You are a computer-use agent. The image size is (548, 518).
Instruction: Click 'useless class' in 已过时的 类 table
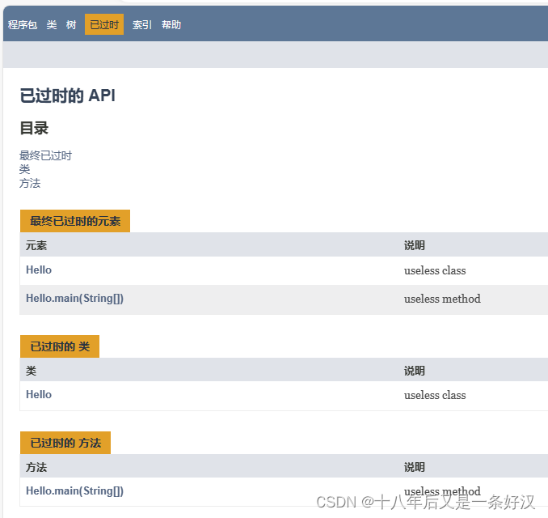(435, 395)
